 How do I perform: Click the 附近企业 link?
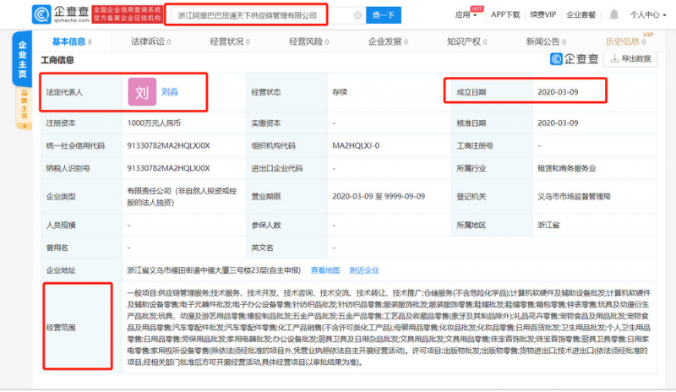(x=364, y=270)
